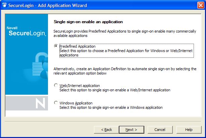Click the 'Single sign-on enable an application' heading
The image size is (206, 138).
[88, 22]
